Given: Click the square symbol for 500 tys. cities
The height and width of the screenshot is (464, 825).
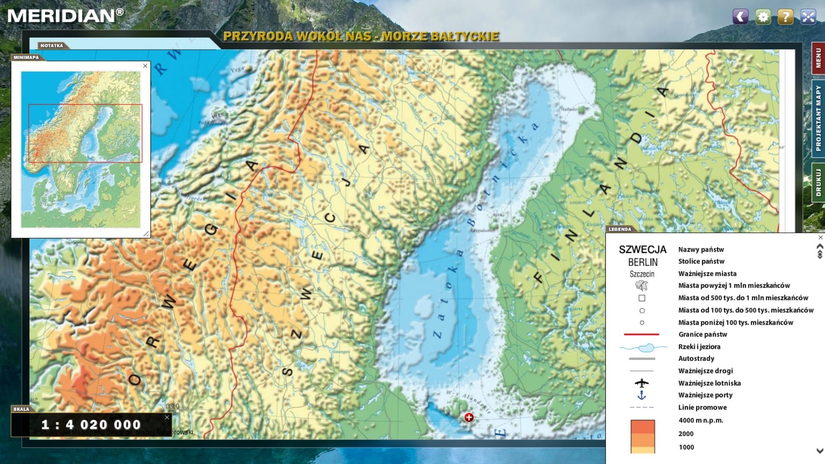Looking at the screenshot, I should (642, 298).
